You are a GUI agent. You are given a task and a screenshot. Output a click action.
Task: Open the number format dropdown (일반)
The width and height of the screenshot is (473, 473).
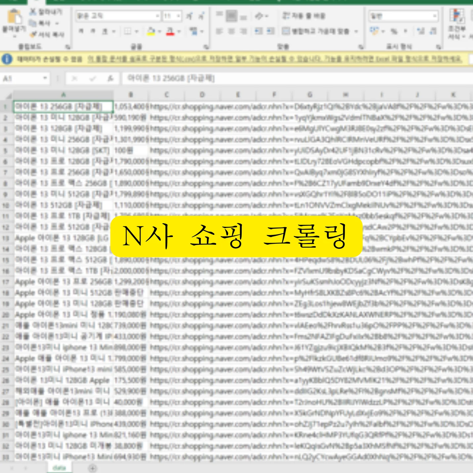point(434,16)
